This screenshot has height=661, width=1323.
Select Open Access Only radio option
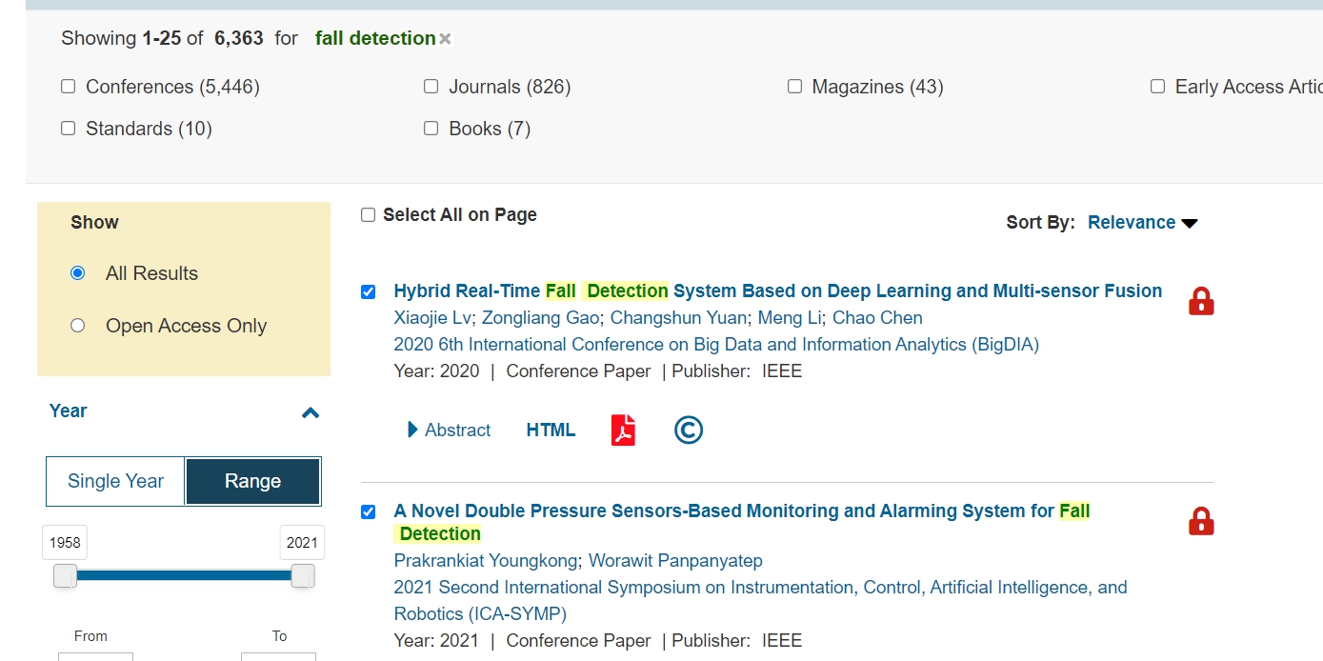(x=78, y=326)
